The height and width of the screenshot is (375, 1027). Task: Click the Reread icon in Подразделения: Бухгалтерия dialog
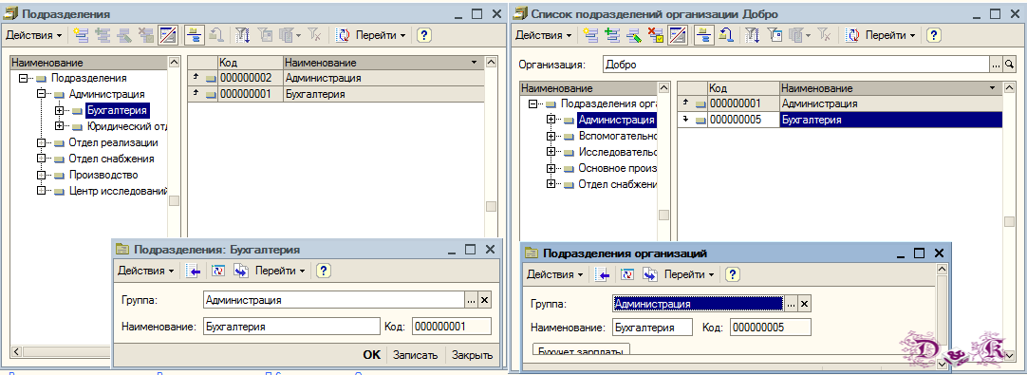(x=218, y=271)
